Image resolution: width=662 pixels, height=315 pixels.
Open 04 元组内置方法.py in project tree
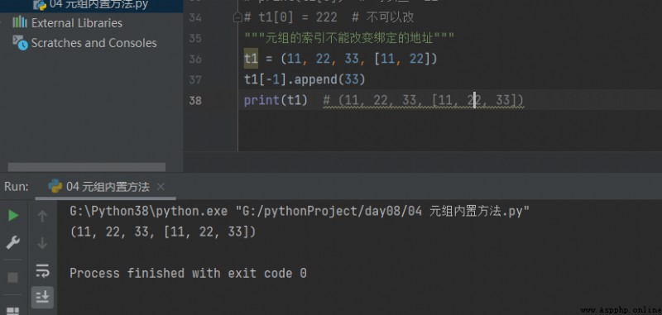tap(98, 5)
